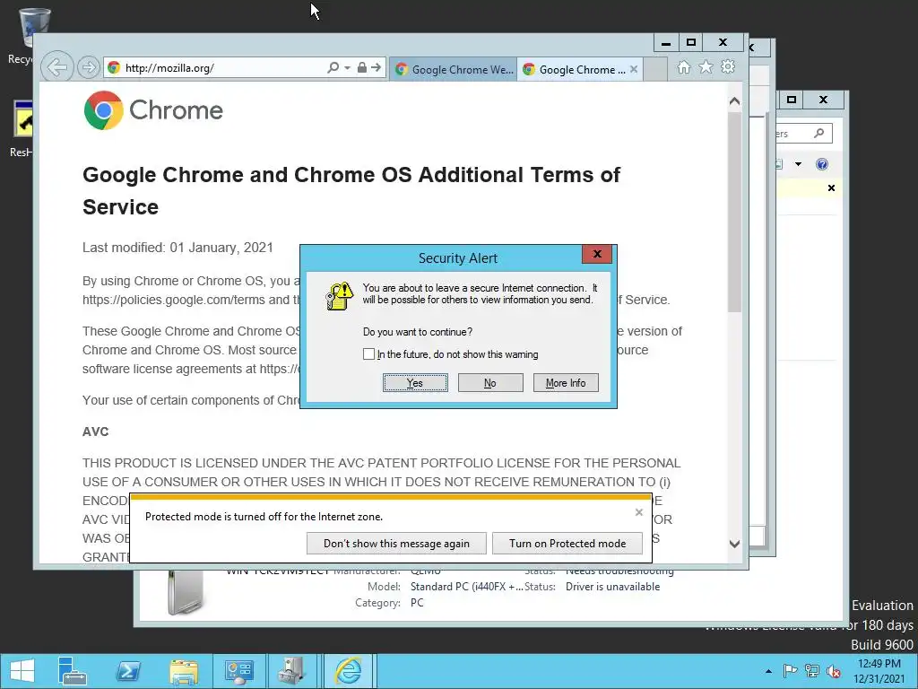Switch to the 'Google Chrome We...' tab

pos(453,69)
